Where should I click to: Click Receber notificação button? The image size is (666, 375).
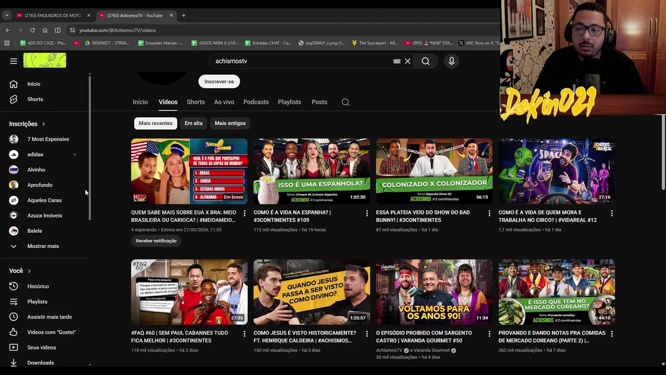(x=156, y=241)
